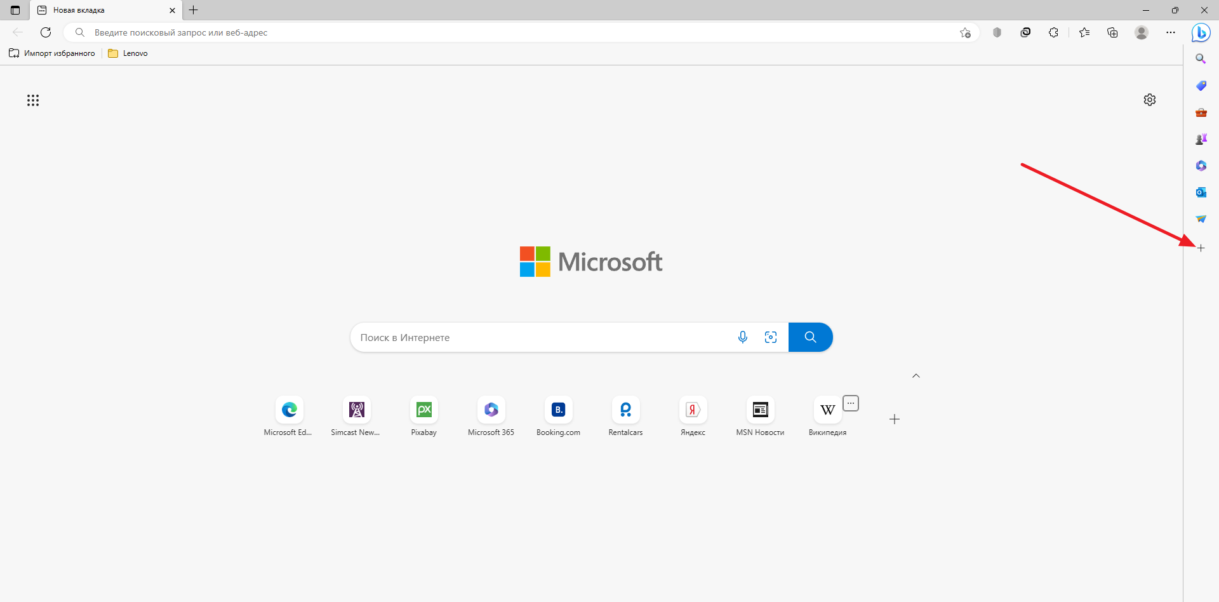The width and height of the screenshot is (1219, 602).
Task: Open Shopping tag icon in sidebar
Action: (x=1201, y=86)
